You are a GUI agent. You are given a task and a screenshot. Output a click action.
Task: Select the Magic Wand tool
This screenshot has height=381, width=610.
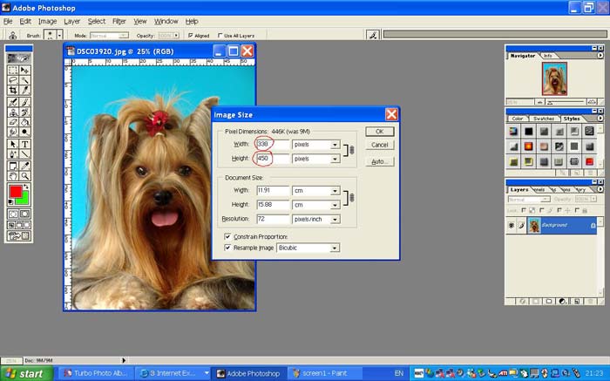pyautogui.click(x=25, y=80)
